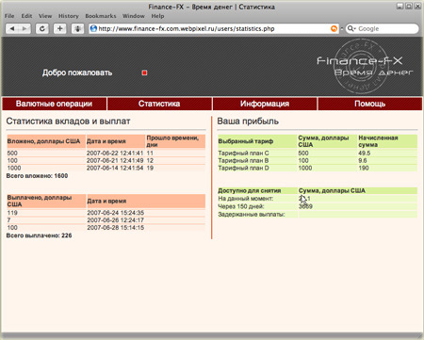Click the Доступно для снятия header
The image size is (424, 340).
pos(257,190)
